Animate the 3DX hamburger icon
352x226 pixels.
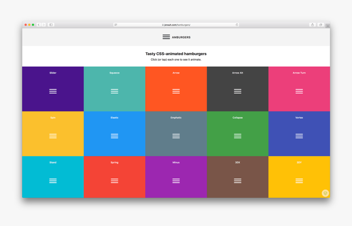tap(237, 181)
